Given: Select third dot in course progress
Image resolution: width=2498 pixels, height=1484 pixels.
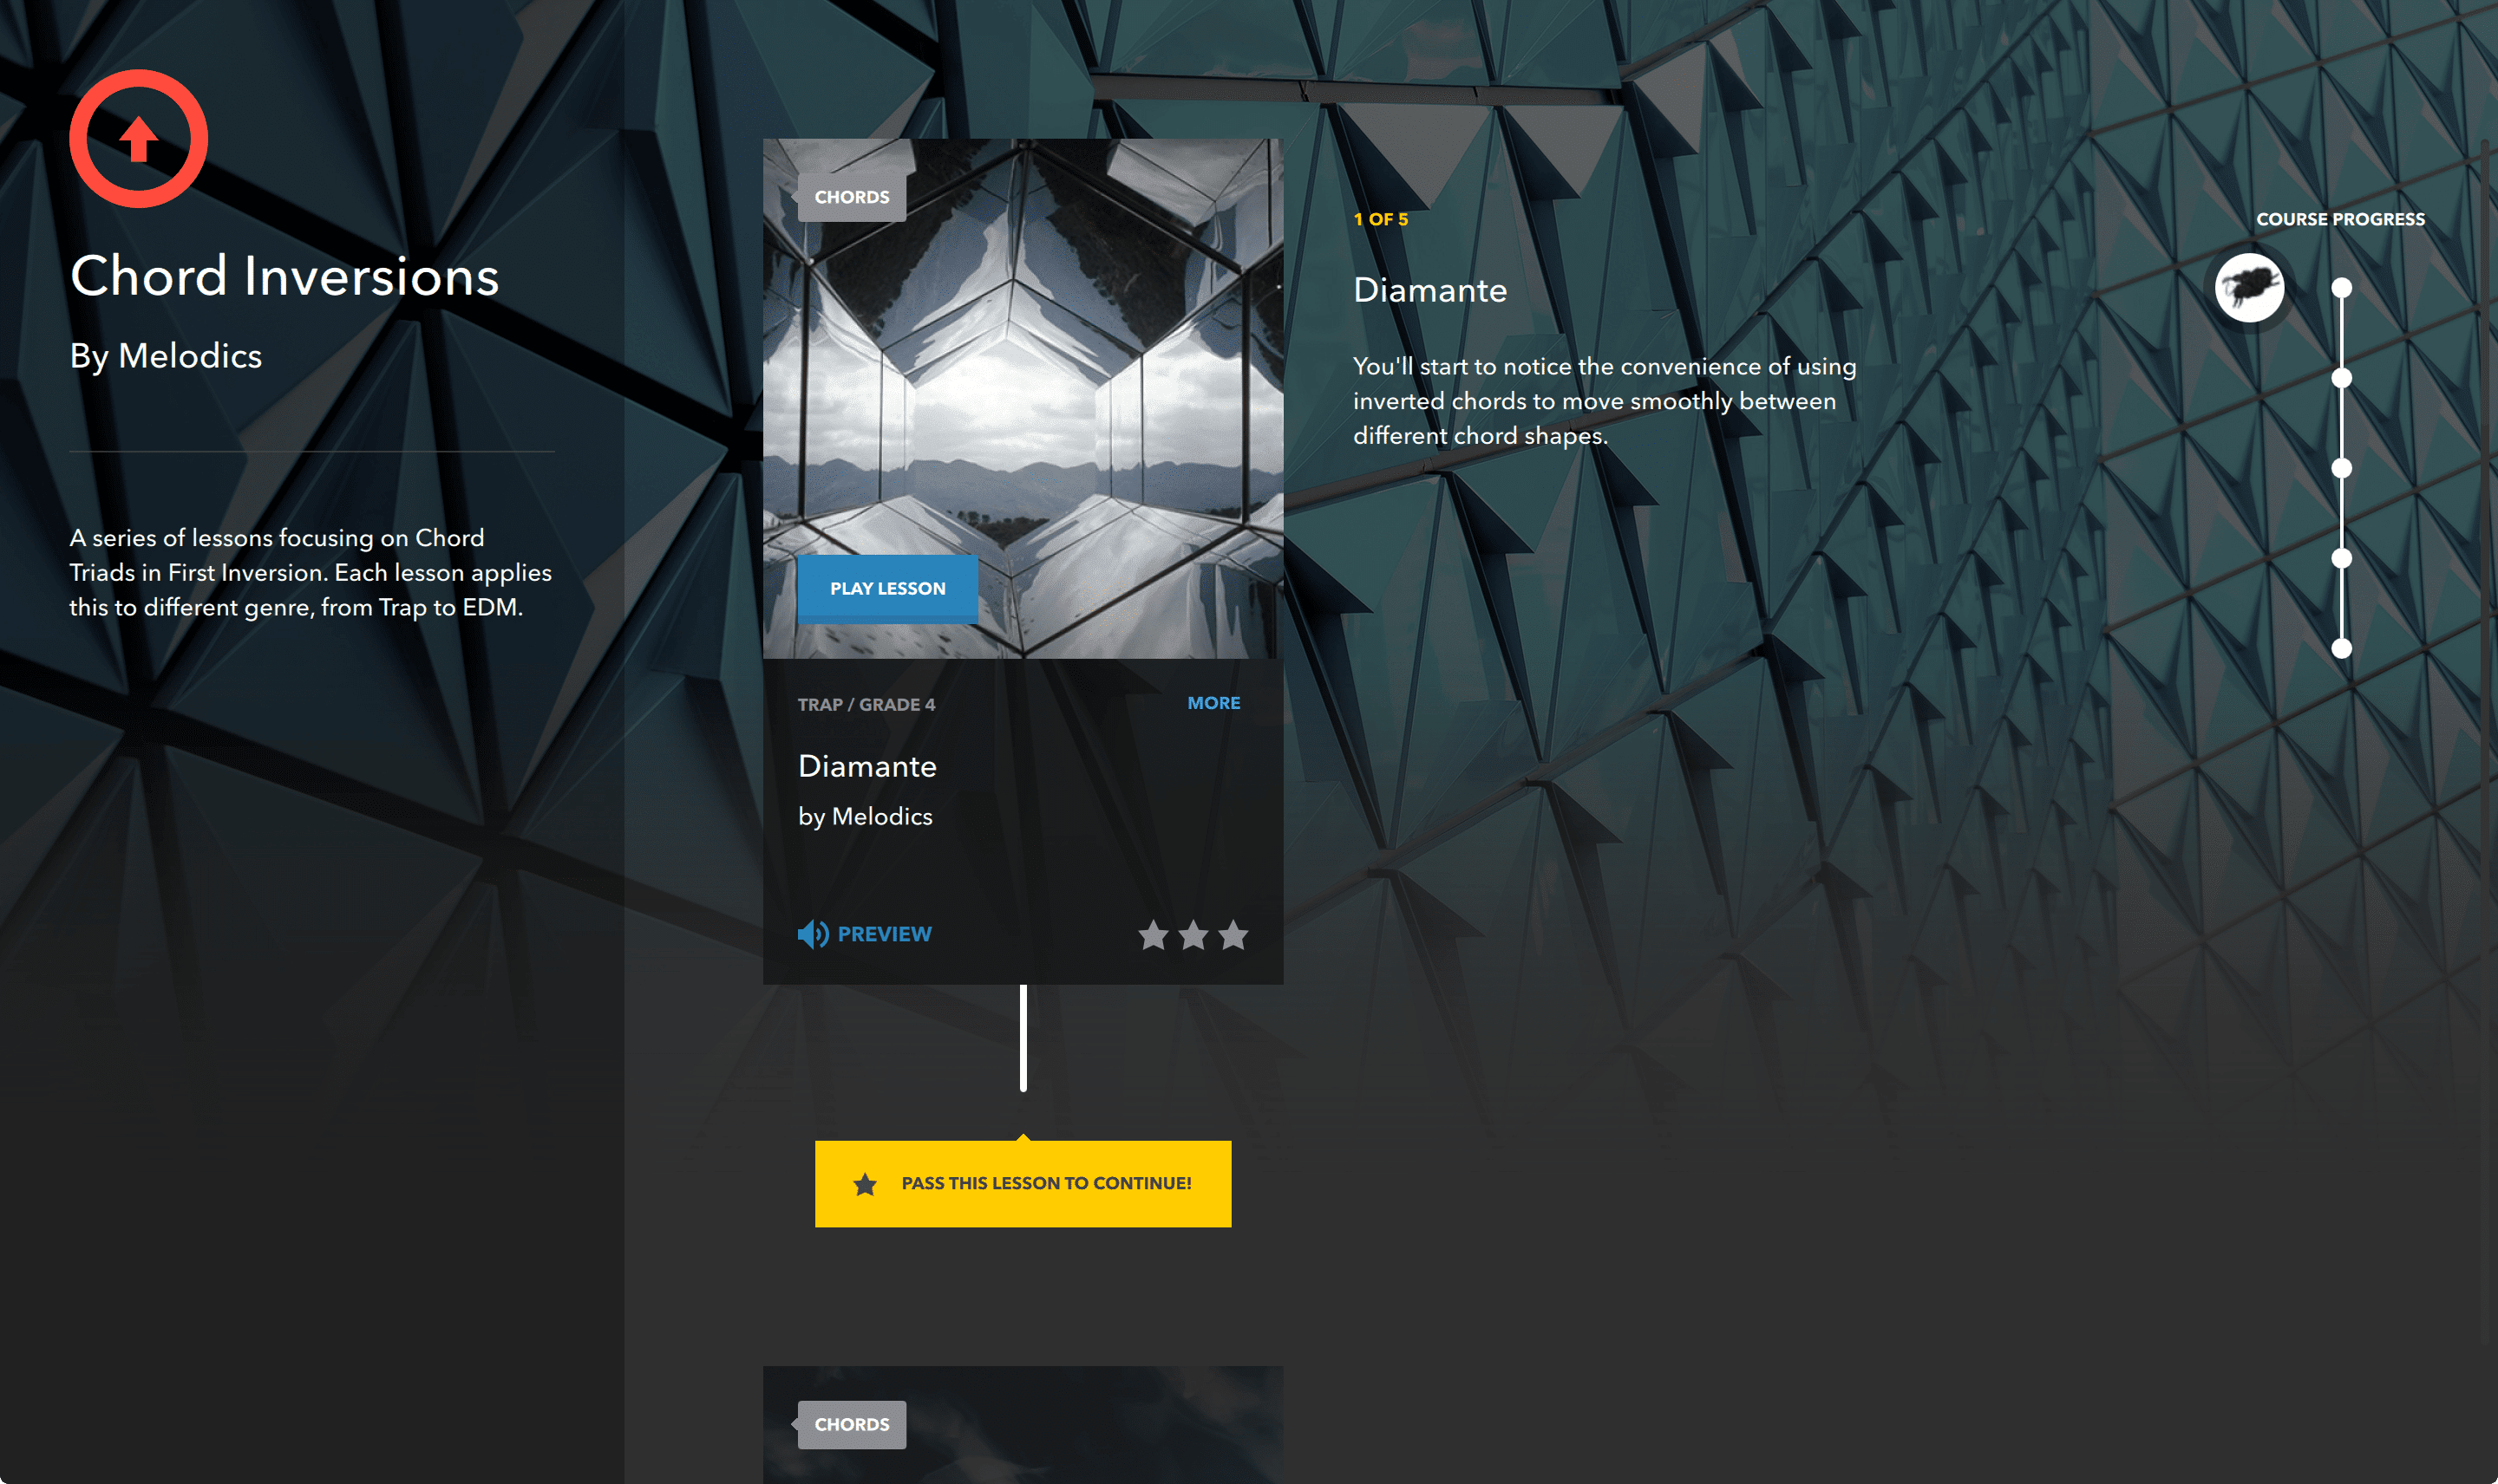Looking at the screenshot, I should [x=2341, y=468].
